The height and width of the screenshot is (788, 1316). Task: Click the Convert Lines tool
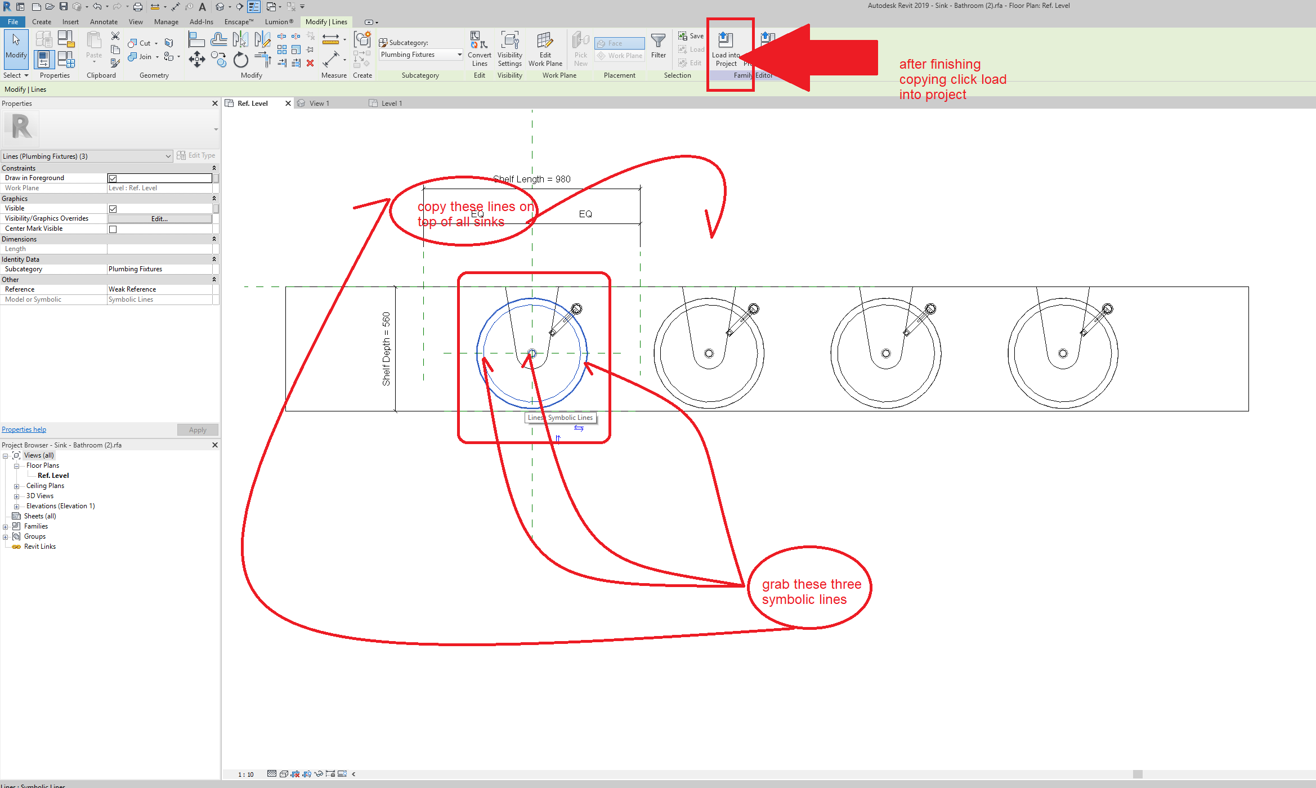(479, 51)
